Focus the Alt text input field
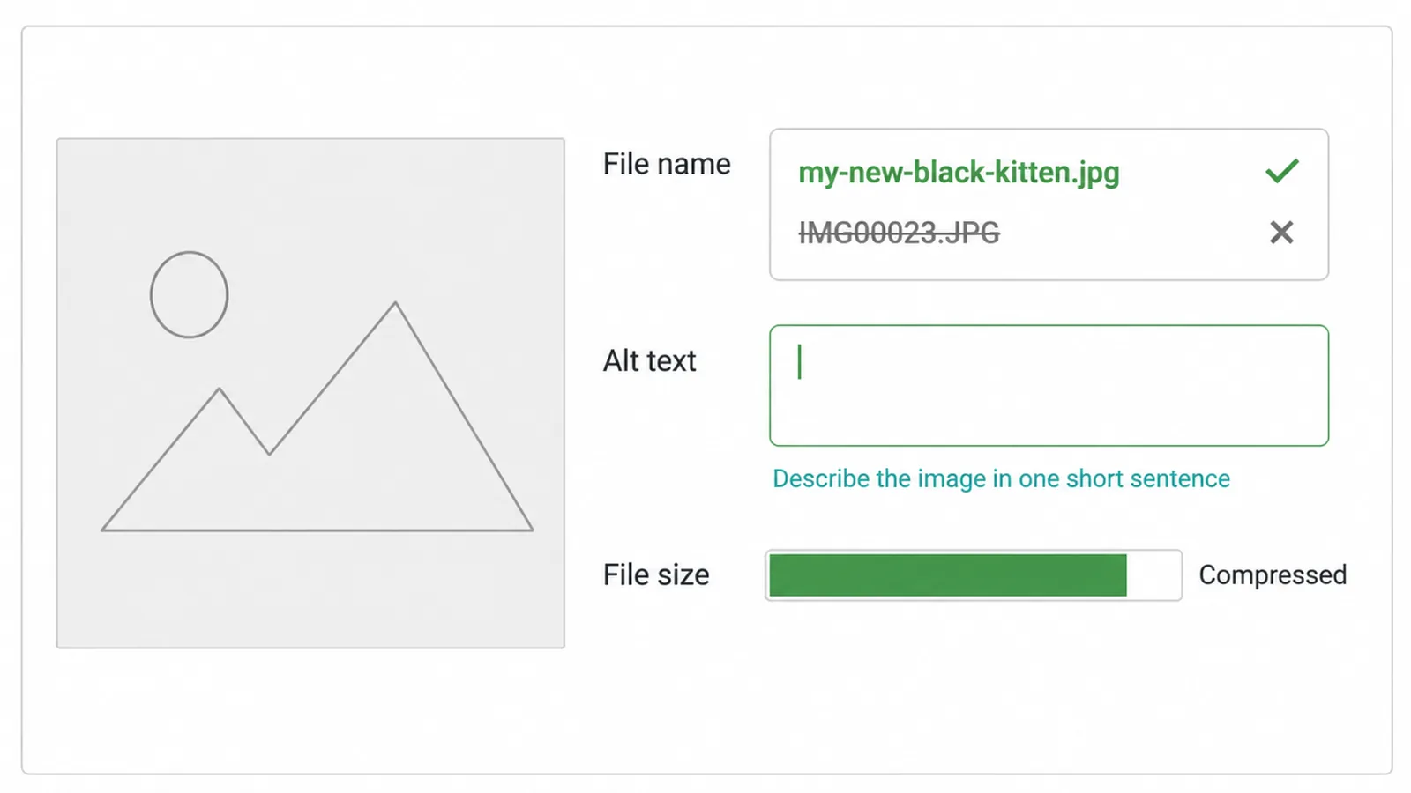Viewport: 1411px width, 793px height. 1049,386
